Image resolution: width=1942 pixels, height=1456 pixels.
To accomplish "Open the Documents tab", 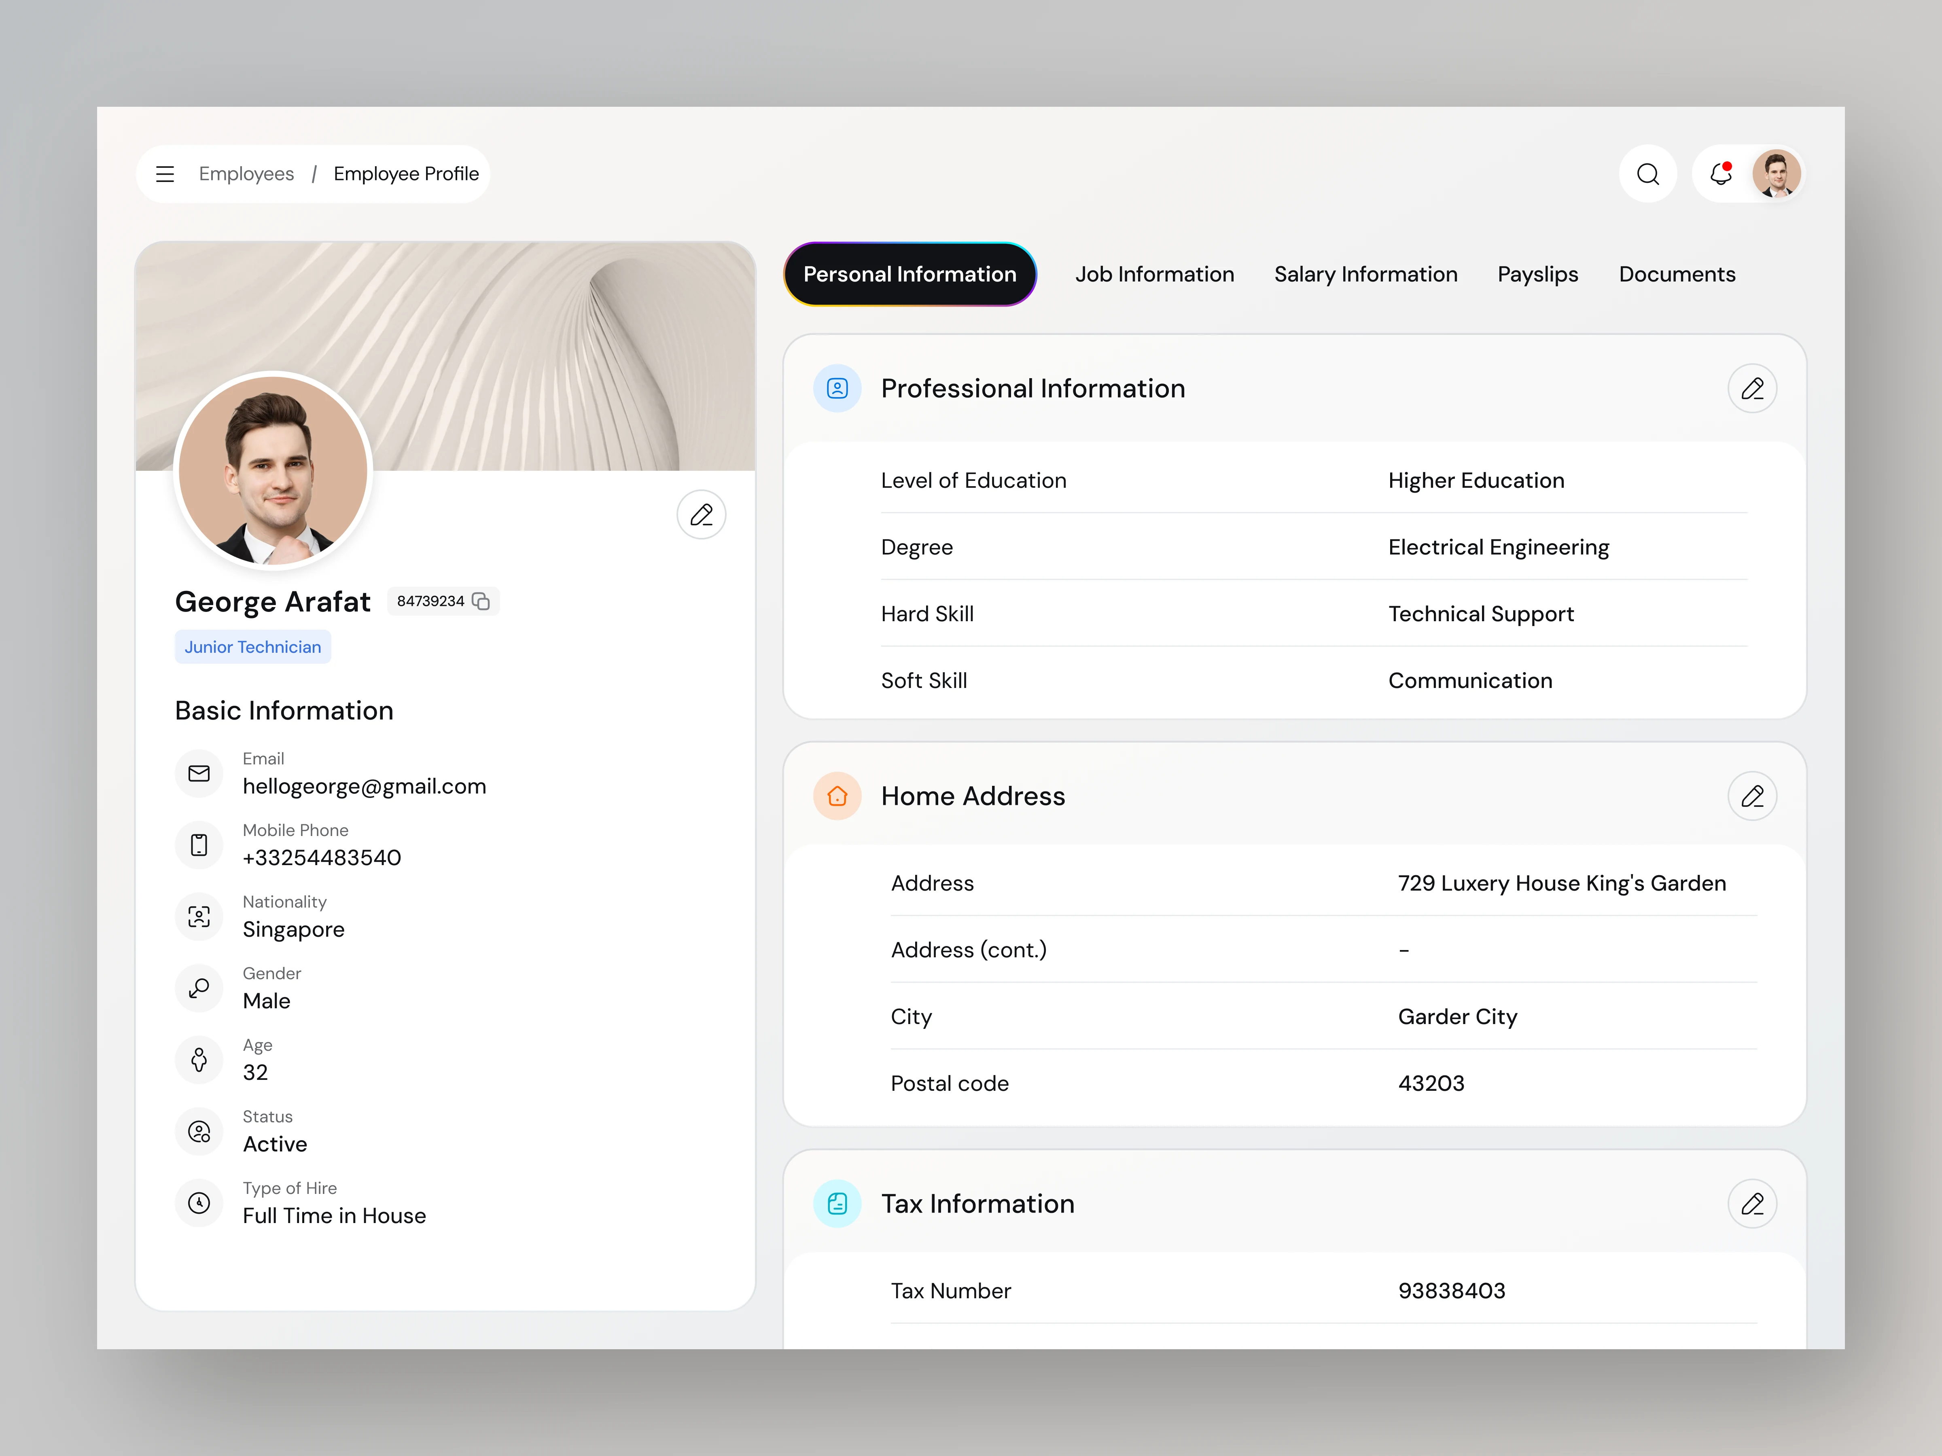I will pos(1677,274).
